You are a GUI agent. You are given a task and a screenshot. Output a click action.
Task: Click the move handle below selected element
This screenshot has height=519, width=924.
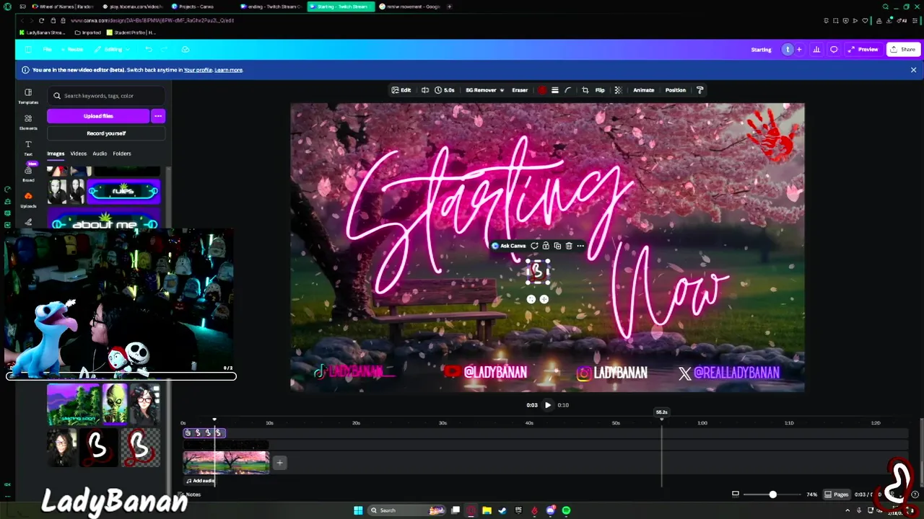[544, 299]
